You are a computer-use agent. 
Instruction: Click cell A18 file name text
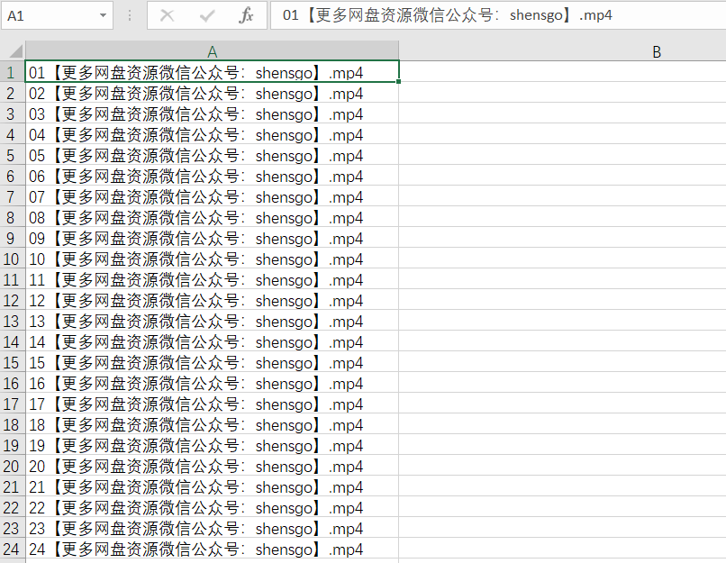195,425
